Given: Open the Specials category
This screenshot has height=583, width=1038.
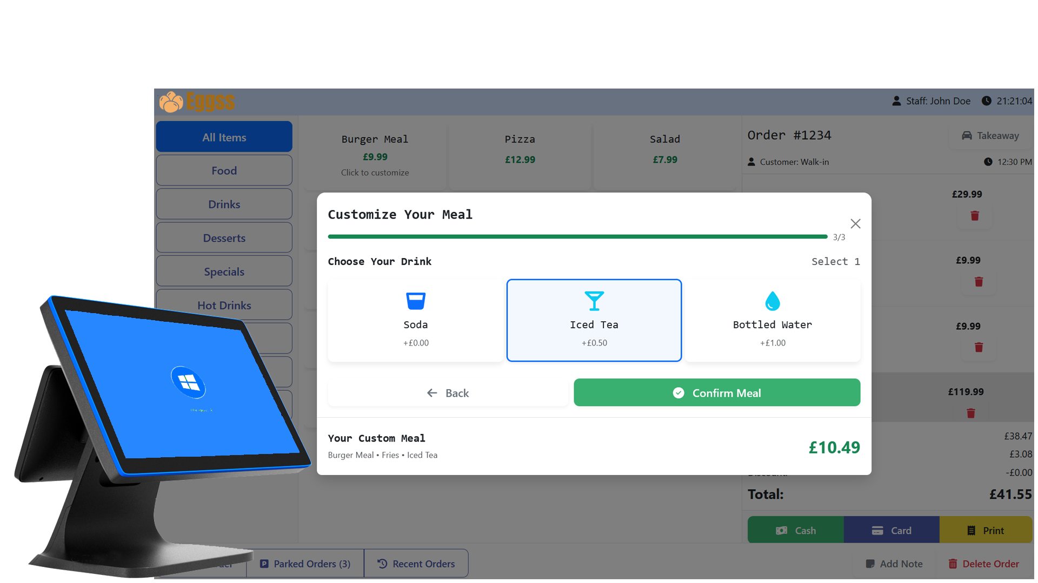Looking at the screenshot, I should click(x=224, y=271).
